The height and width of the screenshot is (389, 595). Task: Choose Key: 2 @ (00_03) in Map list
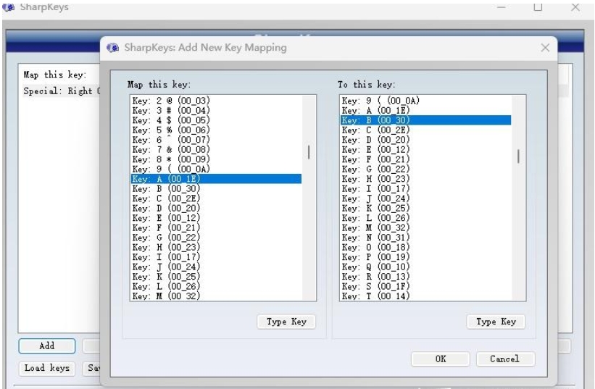216,101
